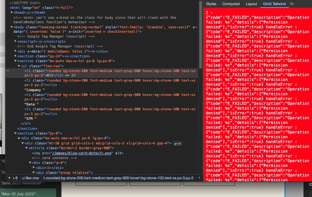This screenshot has width=312, height=197.
Task: Toggle the grid overlay badge
Action: pyautogui.click(x=177, y=143)
